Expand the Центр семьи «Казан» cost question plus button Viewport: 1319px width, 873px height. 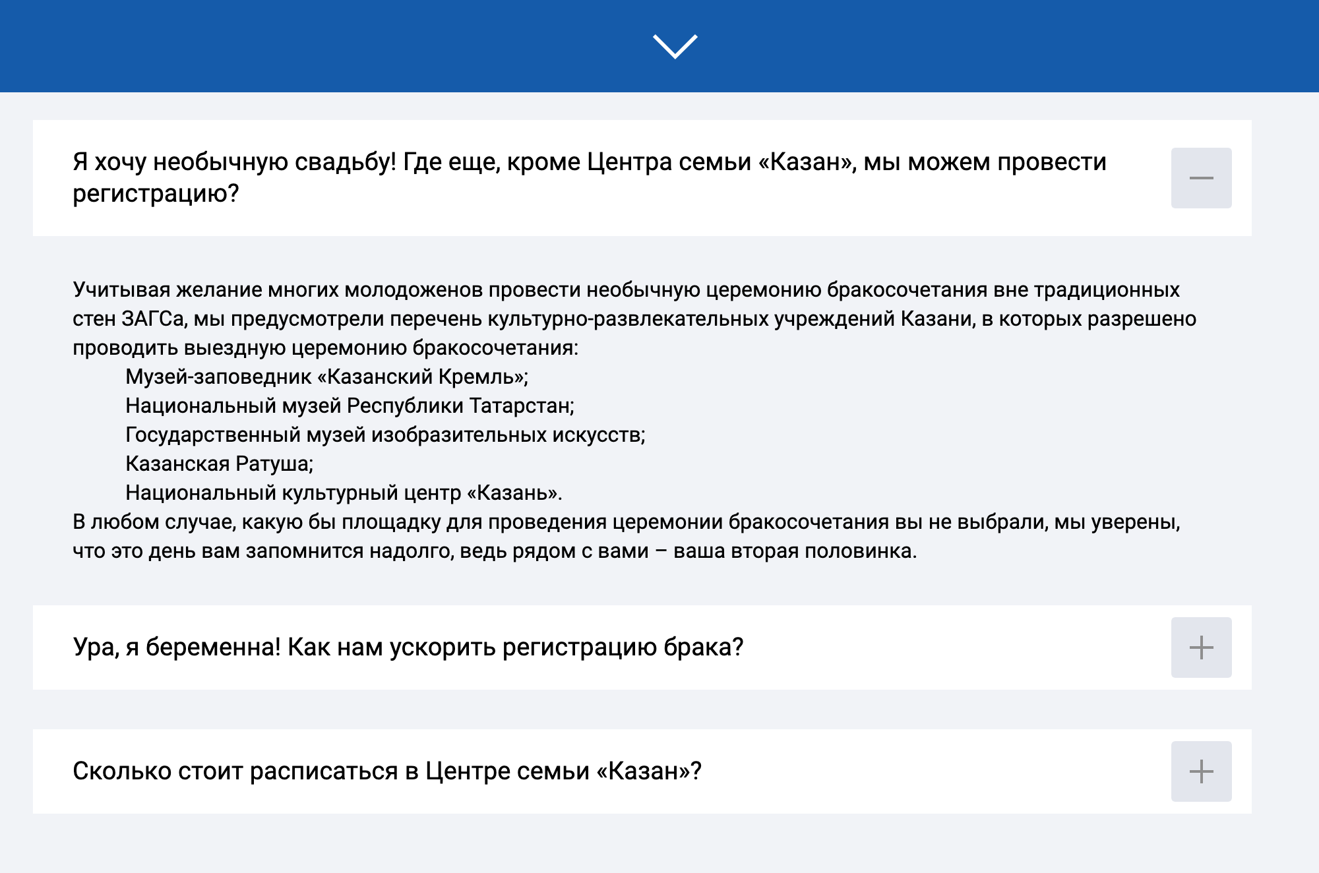[1201, 771]
